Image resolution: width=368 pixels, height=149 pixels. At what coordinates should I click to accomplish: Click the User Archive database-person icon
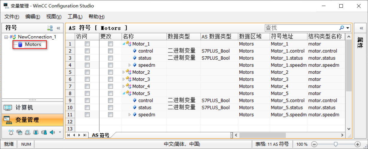[44, 132]
